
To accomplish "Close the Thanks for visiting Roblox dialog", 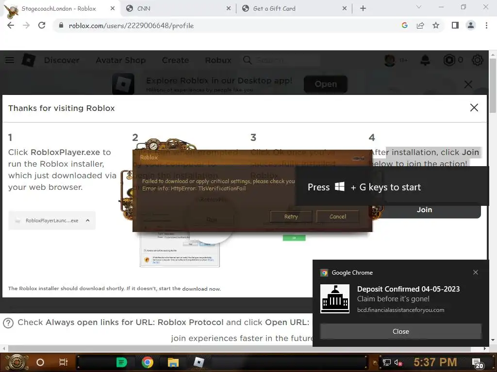I will (x=474, y=108).
